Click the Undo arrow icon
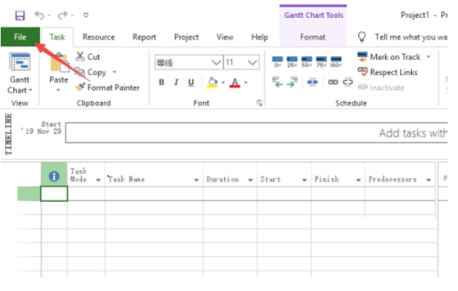 39,15
